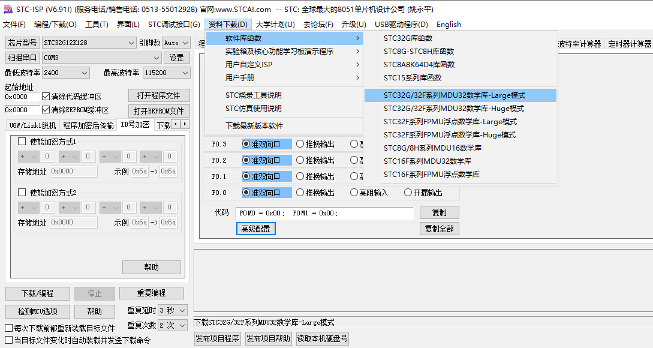Open STC烧录工具说明 menu entry
Screen dimensions: 653x348
[x=284, y=95]
